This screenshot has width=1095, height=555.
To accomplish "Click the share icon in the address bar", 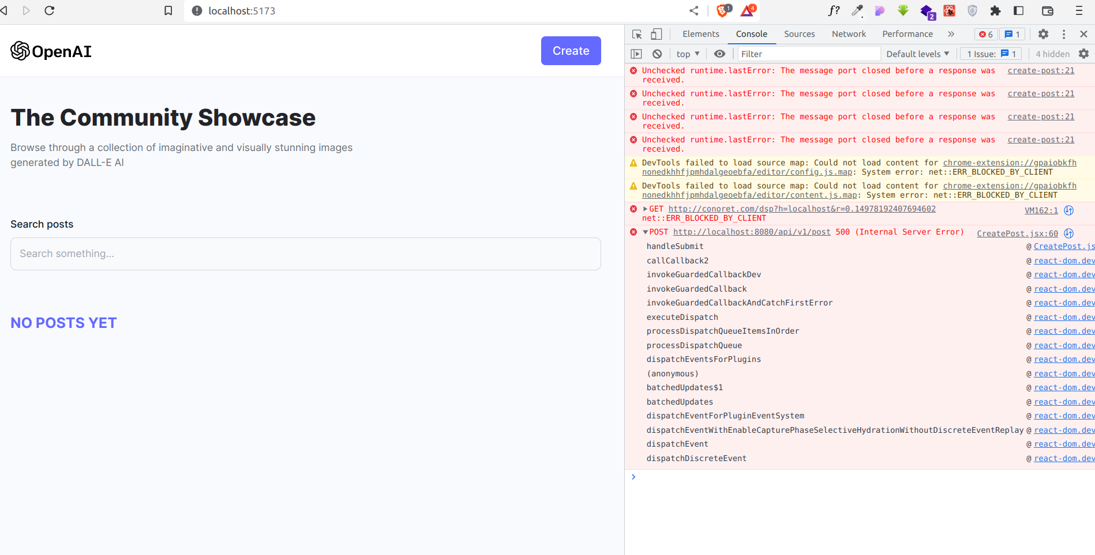I will [694, 10].
